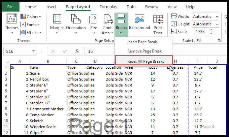This screenshot has width=229, height=137.
Task: Click the 'Sr' header cell
Action: coord(20,67)
